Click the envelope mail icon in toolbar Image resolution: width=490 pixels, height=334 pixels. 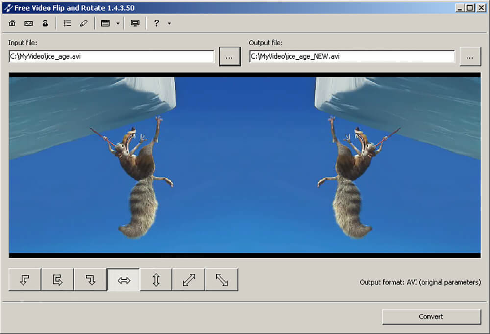coord(29,23)
